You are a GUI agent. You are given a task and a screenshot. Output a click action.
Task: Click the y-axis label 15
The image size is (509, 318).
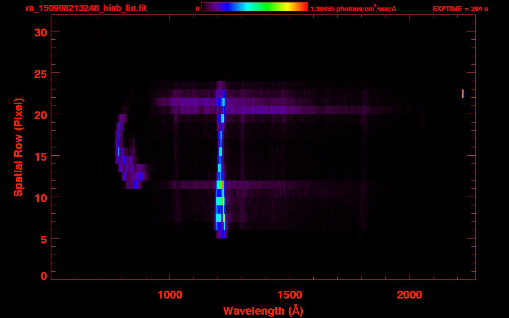(x=41, y=156)
